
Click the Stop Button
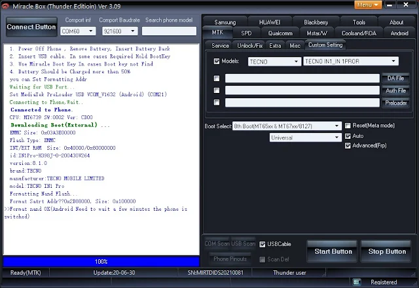[387, 251]
